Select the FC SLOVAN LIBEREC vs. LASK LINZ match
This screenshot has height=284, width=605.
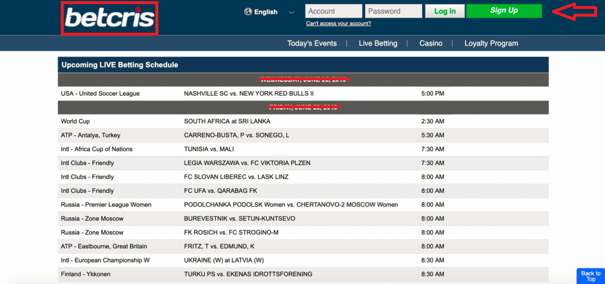pyautogui.click(x=236, y=177)
